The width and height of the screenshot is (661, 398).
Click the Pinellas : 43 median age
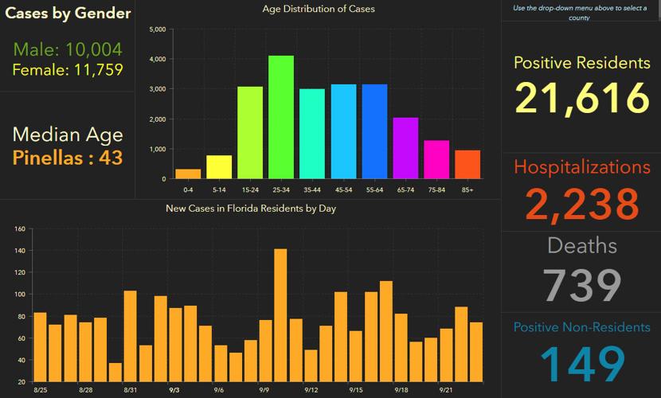coord(68,158)
